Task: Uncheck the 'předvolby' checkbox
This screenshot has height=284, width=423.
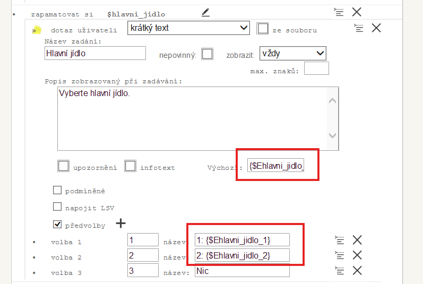Action: point(57,224)
